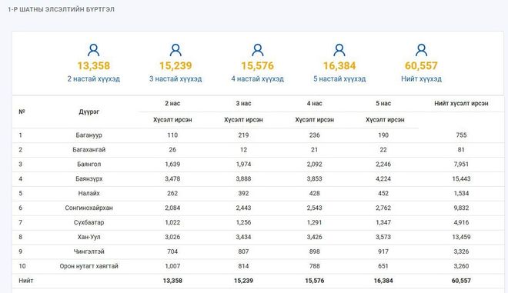The width and height of the screenshot is (508, 293).
Task: Click the person icon above 15,576
Action: pyautogui.click(x=258, y=50)
